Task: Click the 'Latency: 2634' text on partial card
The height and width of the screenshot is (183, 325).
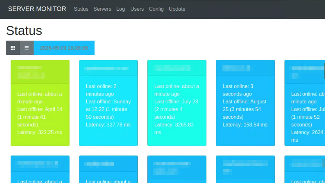Action: click(x=308, y=132)
